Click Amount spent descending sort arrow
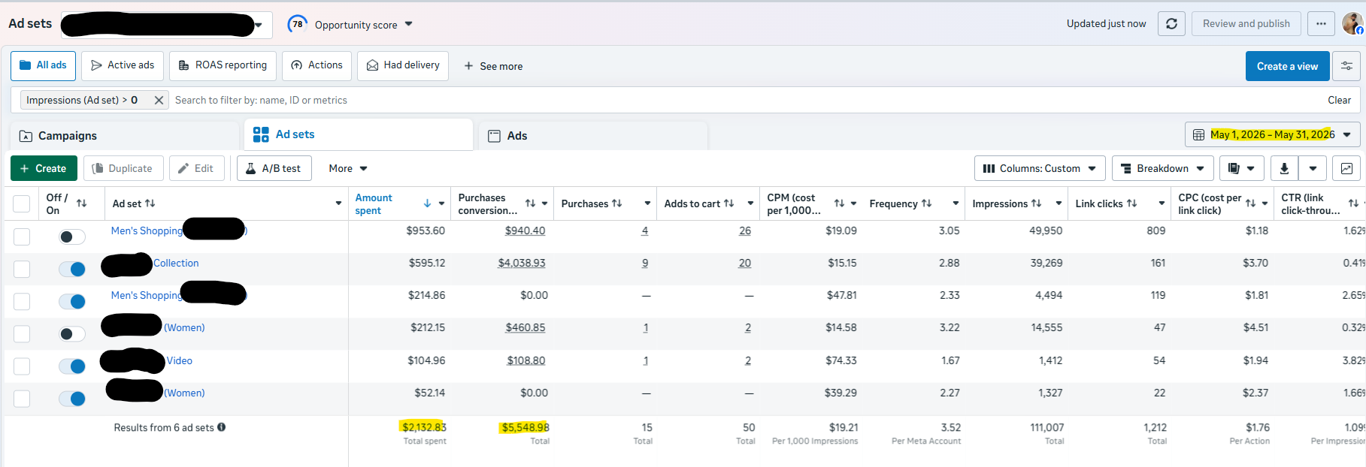Image resolution: width=1366 pixels, height=467 pixels. pyautogui.click(x=427, y=203)
